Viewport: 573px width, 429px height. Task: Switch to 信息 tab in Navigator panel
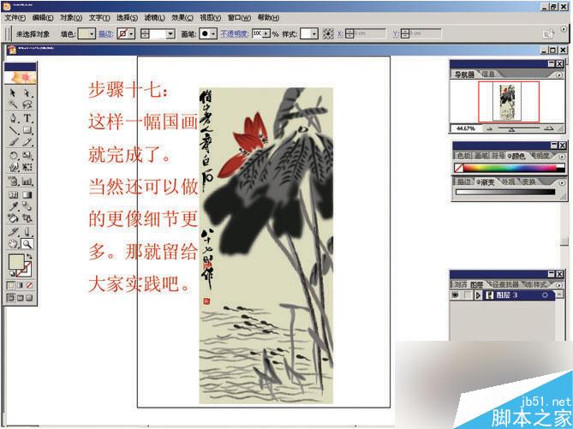488,74
